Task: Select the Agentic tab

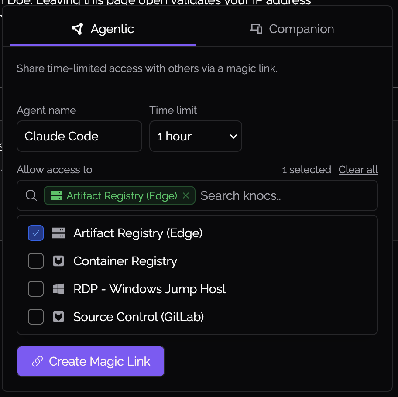Action: (103, 29)
